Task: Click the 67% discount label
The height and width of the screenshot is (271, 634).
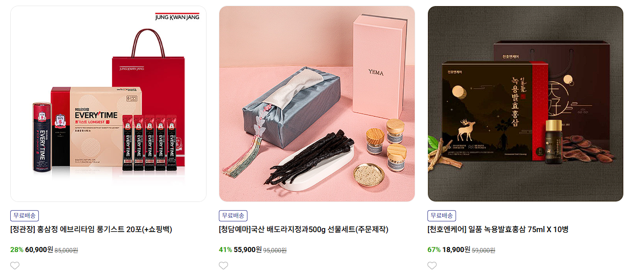Action: tap(434, 250)
